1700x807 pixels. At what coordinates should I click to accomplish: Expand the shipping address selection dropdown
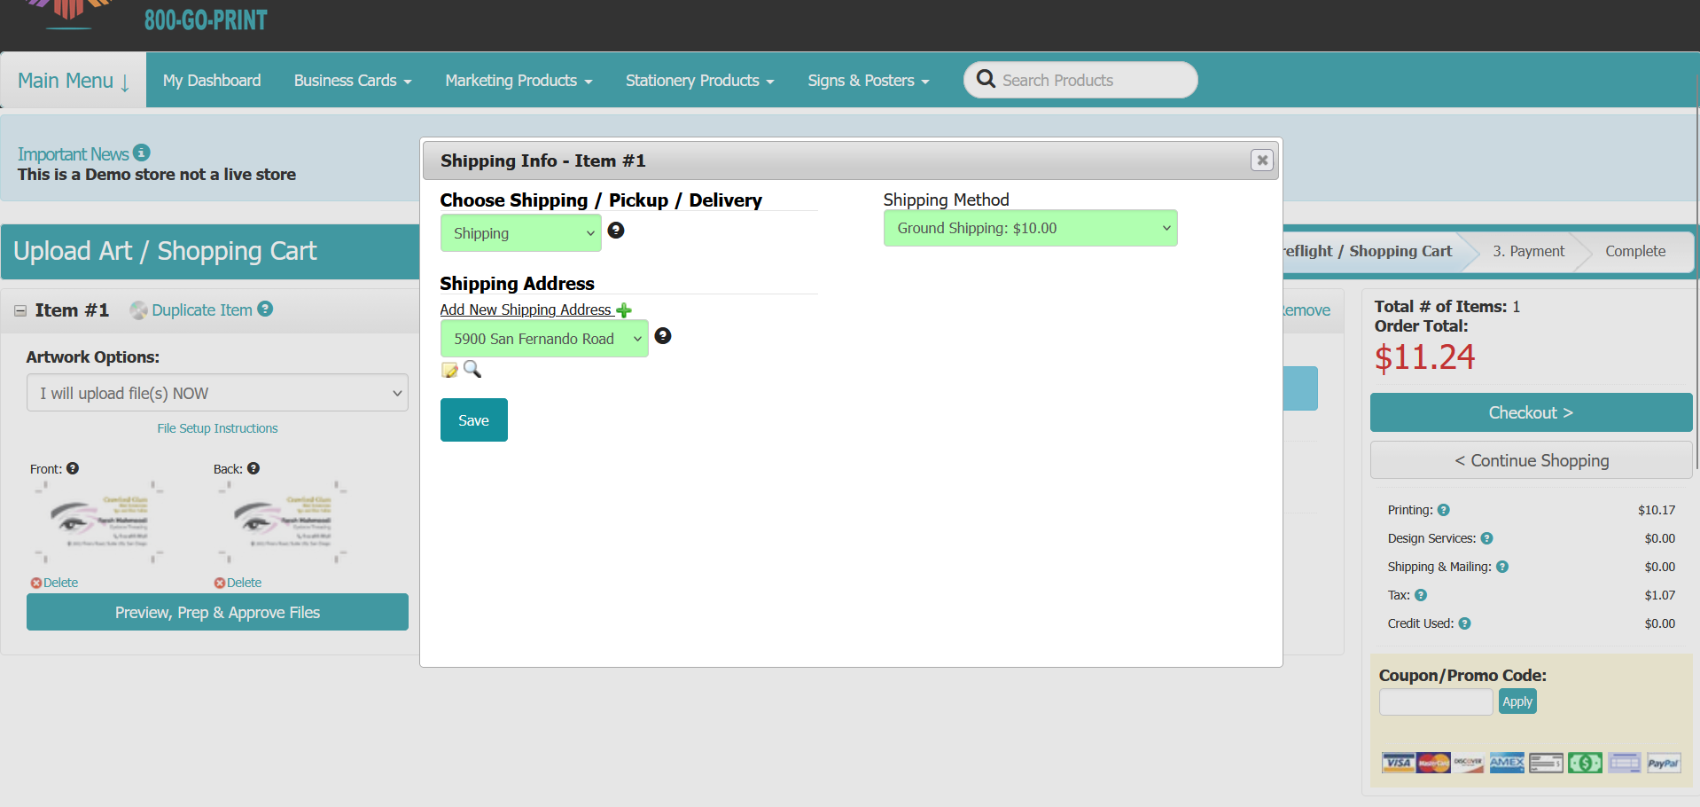click(543, 339)
